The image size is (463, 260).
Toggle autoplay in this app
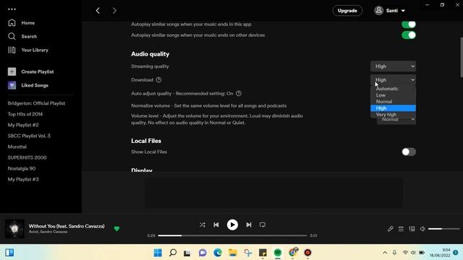[x=409, y=24]
